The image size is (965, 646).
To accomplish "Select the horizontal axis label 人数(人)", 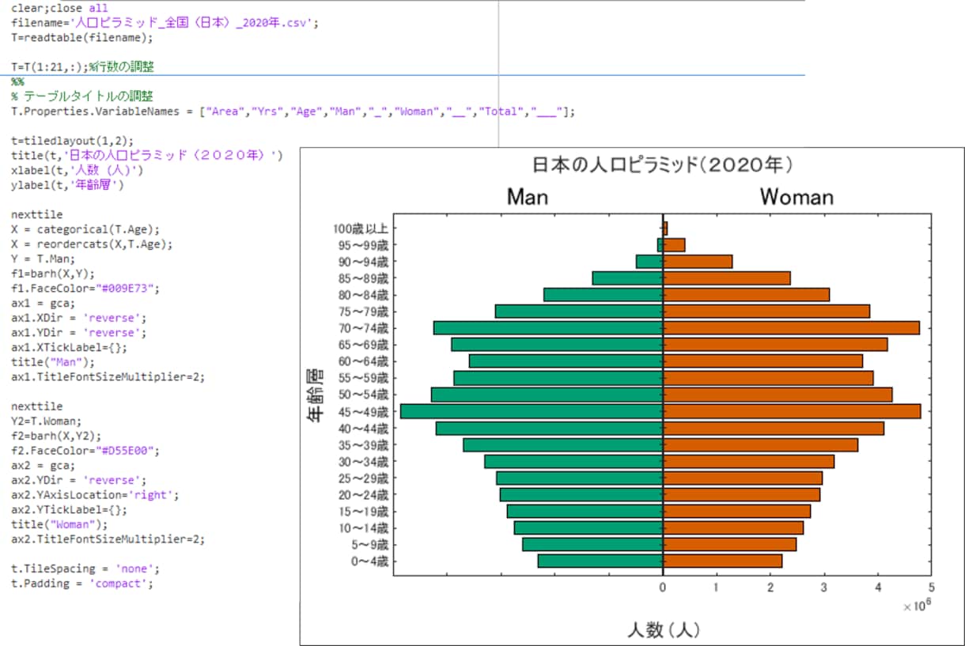I will tap(663, 630).
